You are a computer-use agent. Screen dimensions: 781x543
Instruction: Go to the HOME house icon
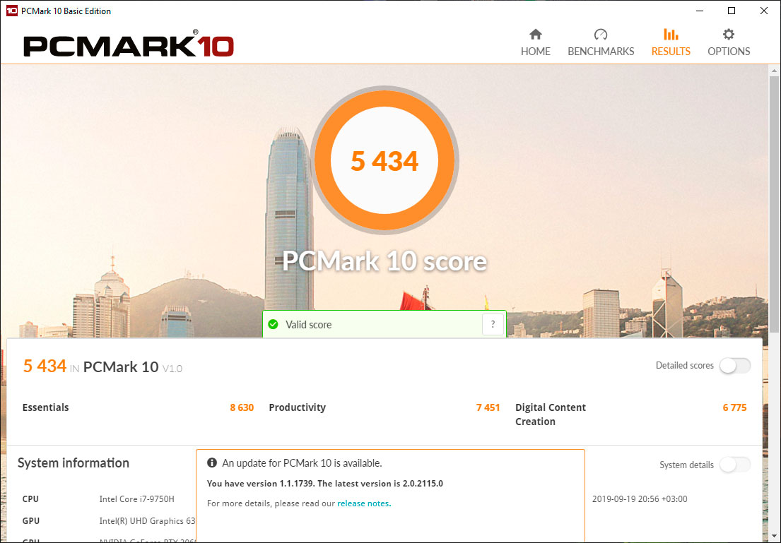pyautogui.click(x=536, y=35)
